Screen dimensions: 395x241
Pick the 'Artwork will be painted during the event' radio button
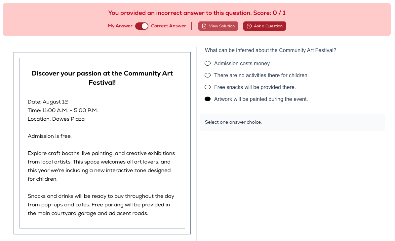(208, 99)
